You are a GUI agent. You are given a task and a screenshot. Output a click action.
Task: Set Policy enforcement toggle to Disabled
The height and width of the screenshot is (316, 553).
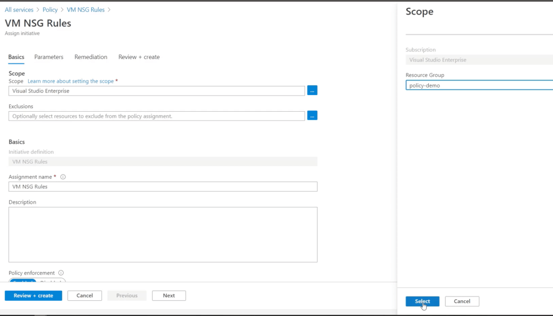52,281
